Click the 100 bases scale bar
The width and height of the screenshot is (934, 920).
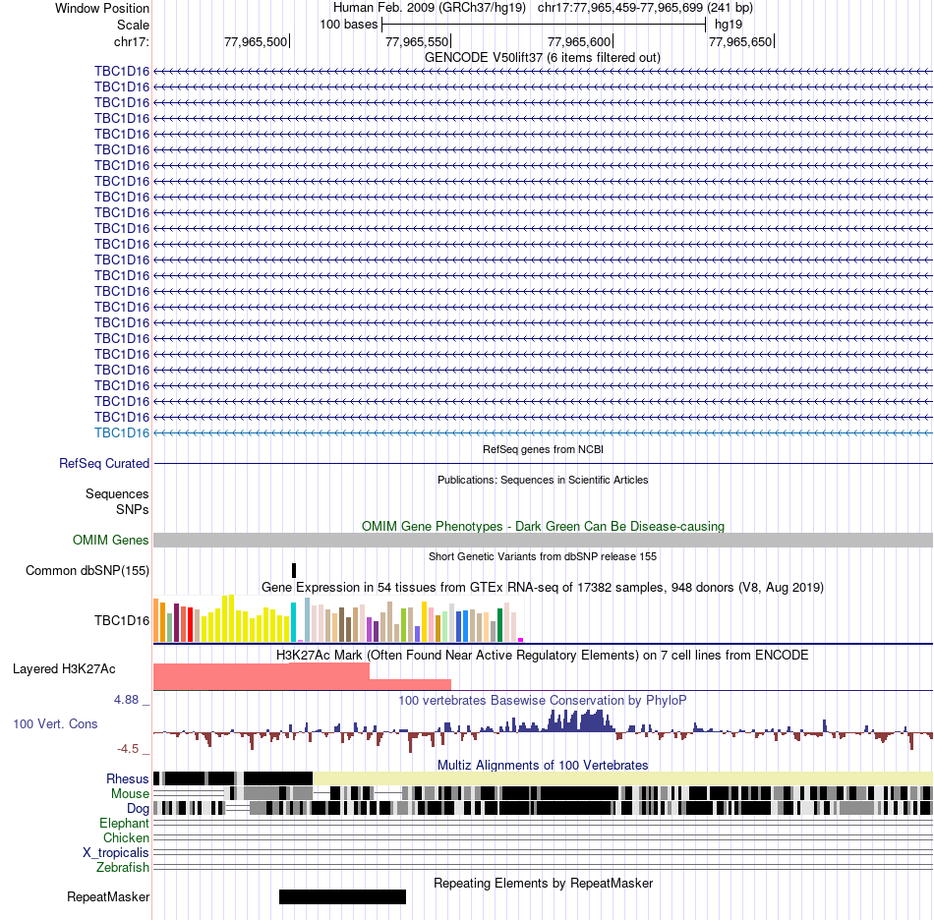point(544,25)
